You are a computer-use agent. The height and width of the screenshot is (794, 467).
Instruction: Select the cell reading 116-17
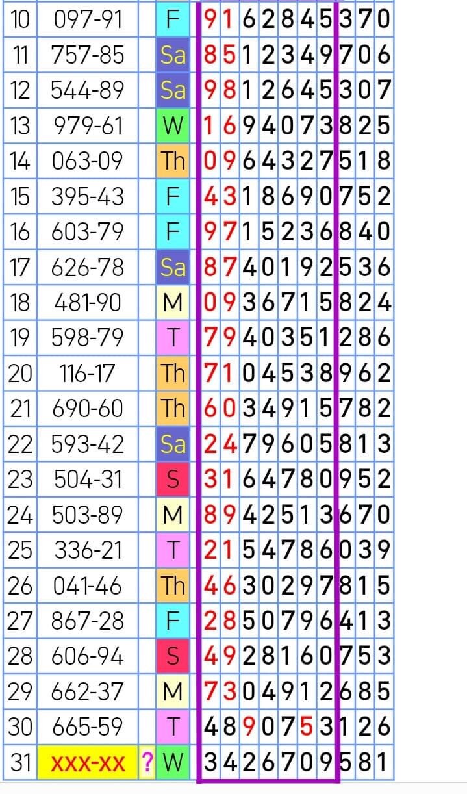click(88, 373)
